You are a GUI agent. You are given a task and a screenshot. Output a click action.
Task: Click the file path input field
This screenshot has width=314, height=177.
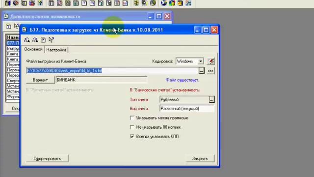[112, 71]
